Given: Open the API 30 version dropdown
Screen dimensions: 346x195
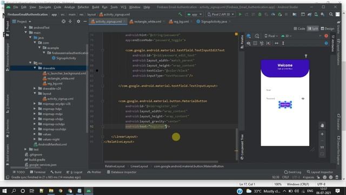Looking at the screenshot, I should [287, 36].
